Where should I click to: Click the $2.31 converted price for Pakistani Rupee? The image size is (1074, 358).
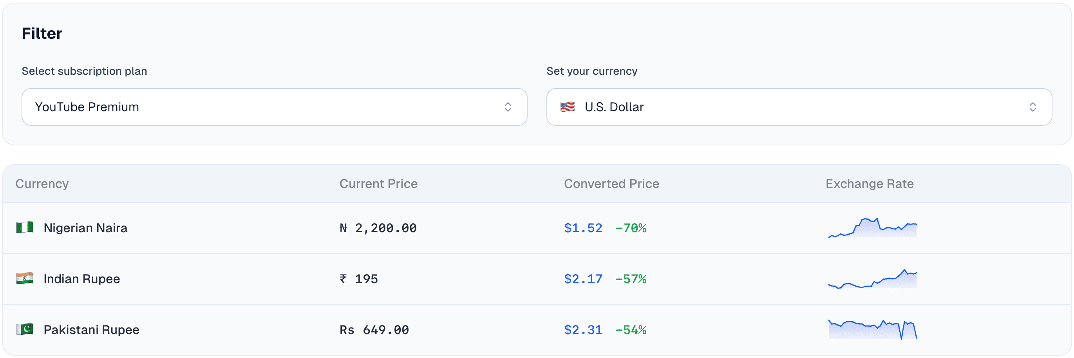coord(583,329)
